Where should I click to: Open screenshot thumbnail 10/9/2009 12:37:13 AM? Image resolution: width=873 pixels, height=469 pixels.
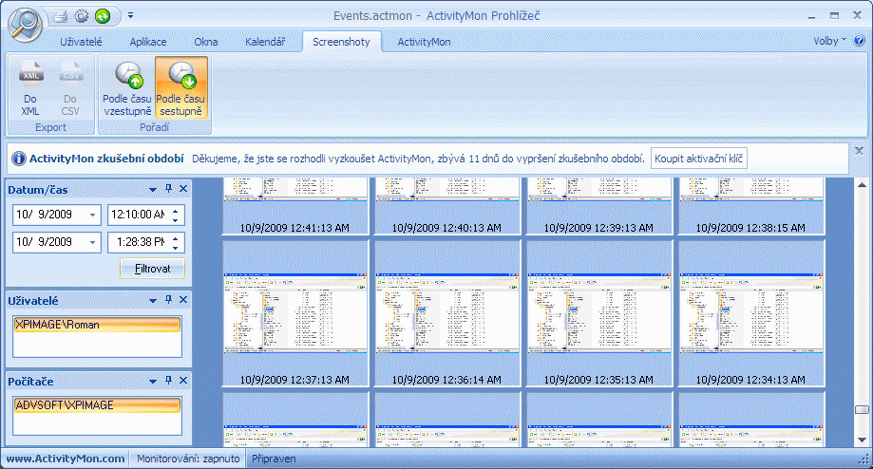pyautogui.click(x=295, y=313)
